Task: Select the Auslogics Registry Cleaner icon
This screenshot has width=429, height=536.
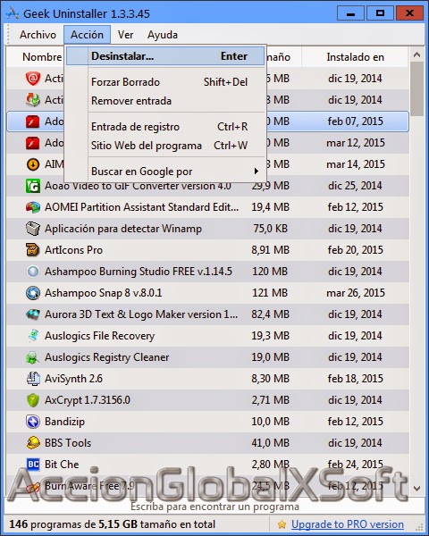Action: coord(33,357)
